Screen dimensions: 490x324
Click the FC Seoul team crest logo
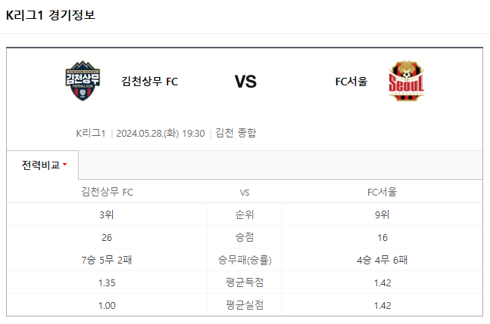(406, 81)
